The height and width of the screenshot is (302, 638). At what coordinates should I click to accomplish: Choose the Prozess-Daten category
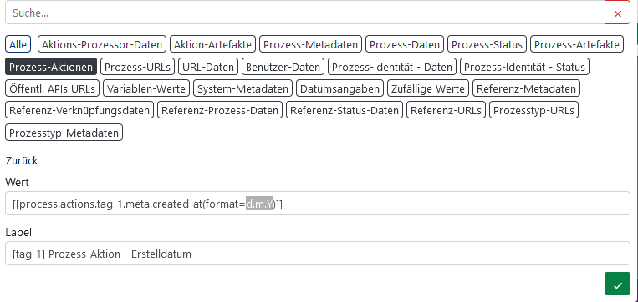point(405,44)
